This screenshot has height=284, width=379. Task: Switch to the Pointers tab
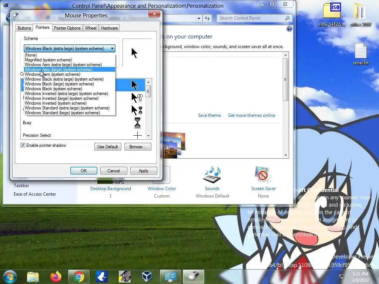point(42,27)
